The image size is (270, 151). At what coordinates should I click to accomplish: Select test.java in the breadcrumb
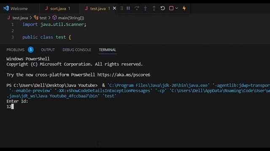tap(20, 18)
